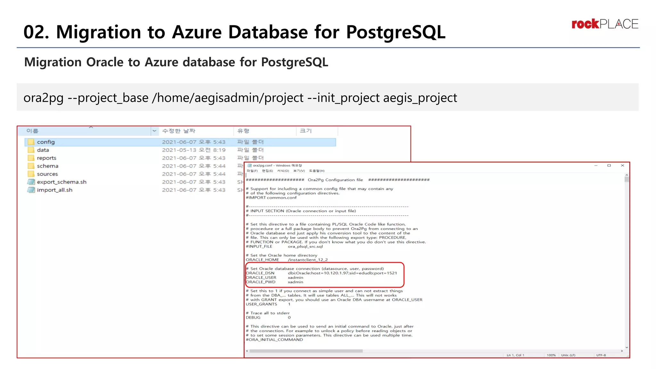The image size is (656, 369).
Task: Click the schema folder name
Action: tap(47, 166)
